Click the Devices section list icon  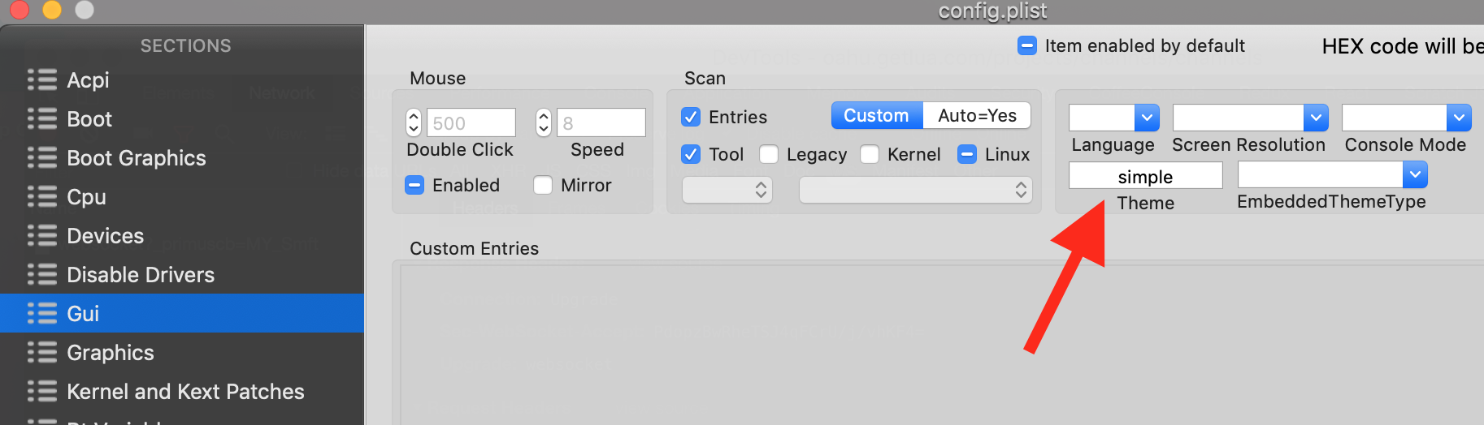tap(41, 235)
